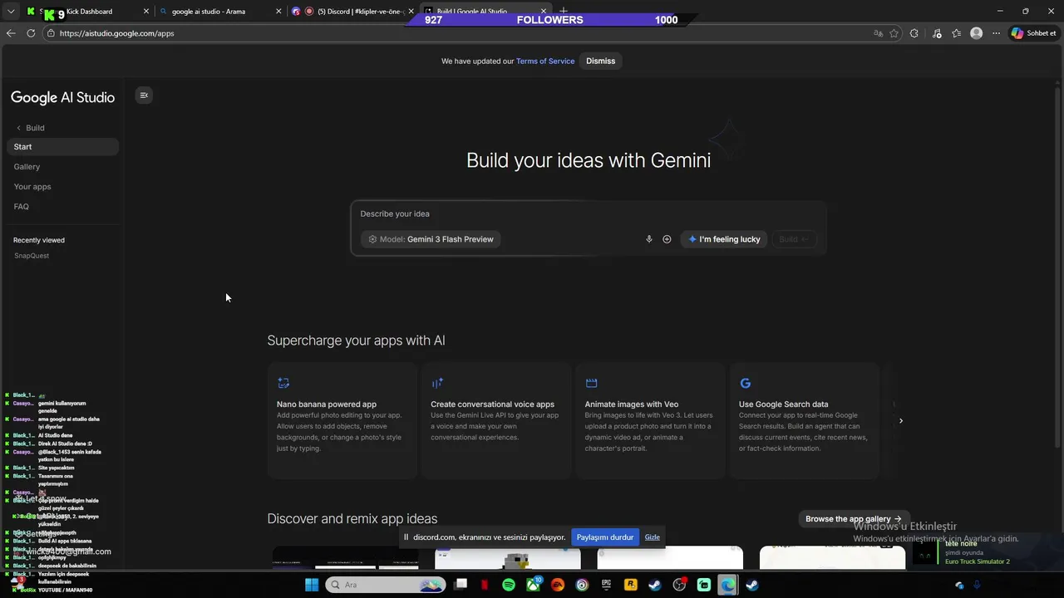Switch to the Kick Dashboard browser tab
Image resolution: width=1064 pixels, height=598 pixels.
click(86, 12)
